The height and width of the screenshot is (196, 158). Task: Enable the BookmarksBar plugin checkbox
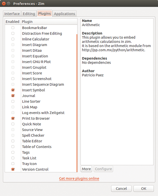(x=13, y=28)
